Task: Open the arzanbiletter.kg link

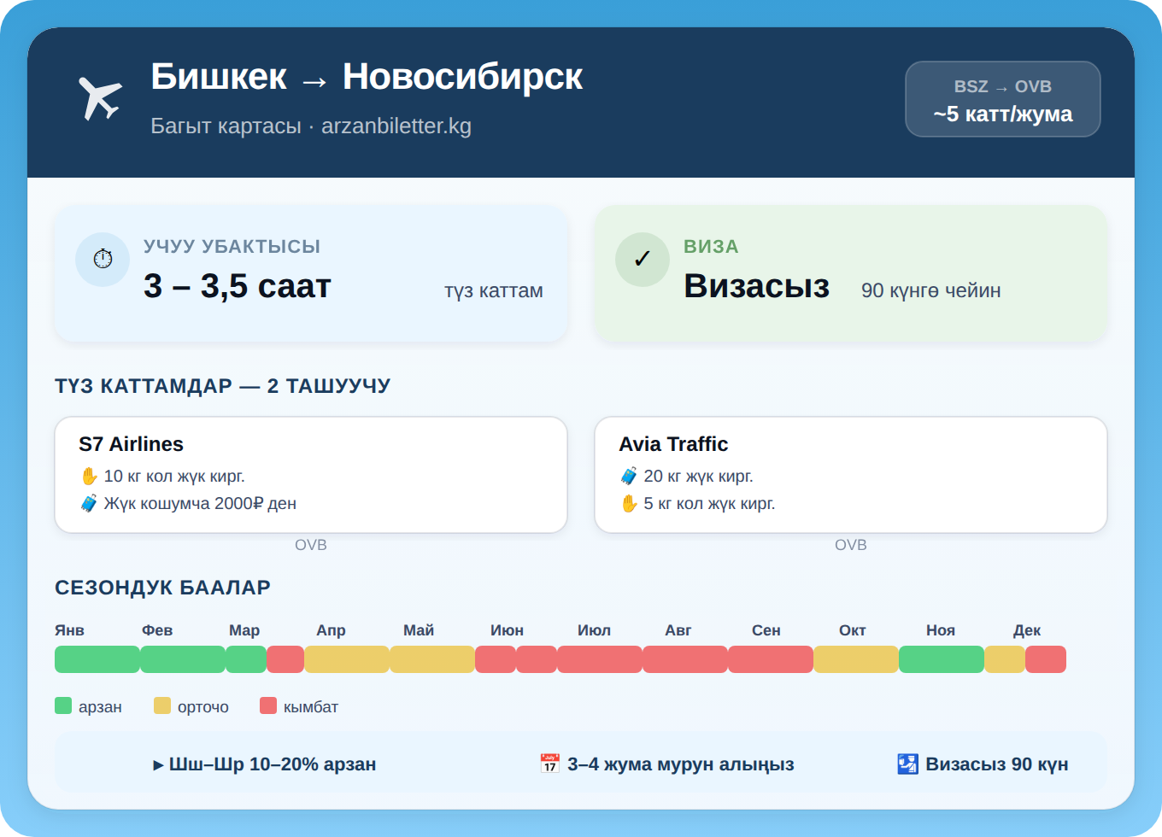Action: [397, 126]
